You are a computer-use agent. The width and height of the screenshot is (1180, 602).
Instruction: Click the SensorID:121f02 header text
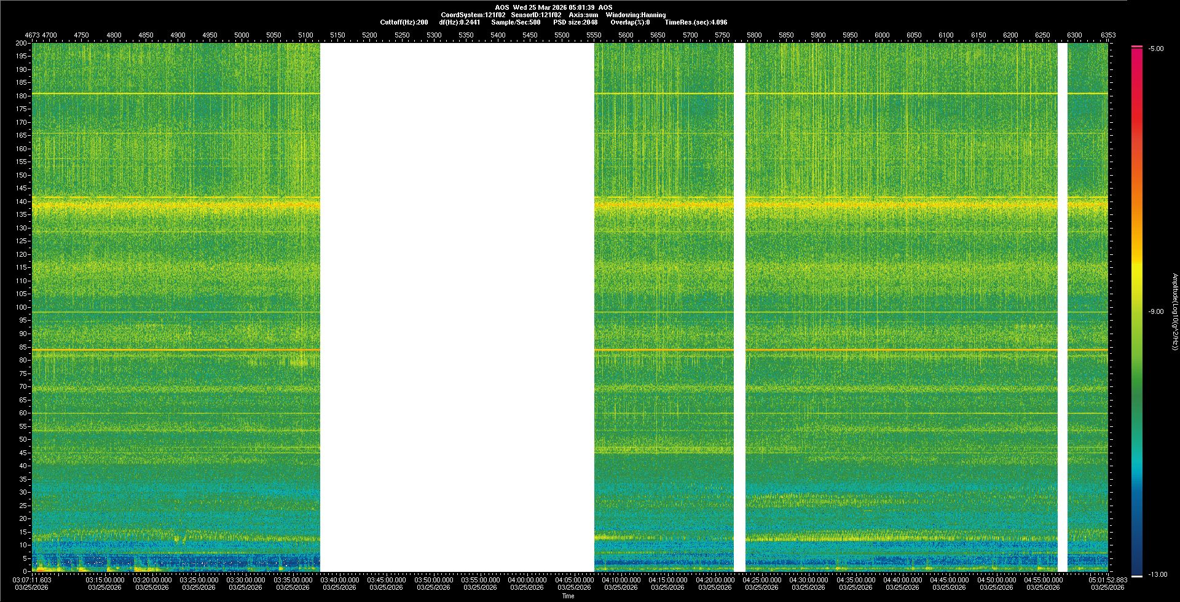point(536,15)
